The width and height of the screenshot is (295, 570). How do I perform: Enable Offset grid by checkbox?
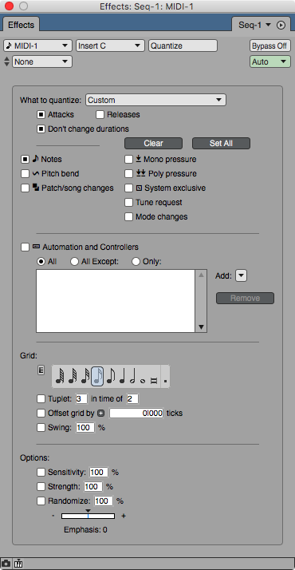41,414
